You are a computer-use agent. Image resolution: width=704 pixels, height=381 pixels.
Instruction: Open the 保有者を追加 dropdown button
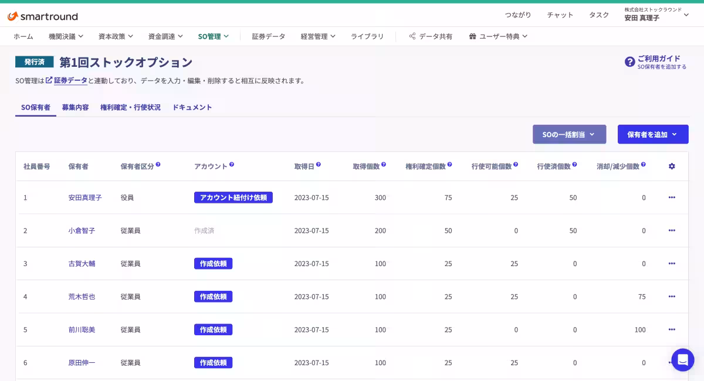pos(653,134)
